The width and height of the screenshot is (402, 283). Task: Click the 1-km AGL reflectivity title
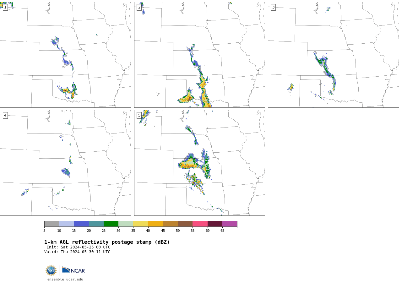tap(107, 242)
